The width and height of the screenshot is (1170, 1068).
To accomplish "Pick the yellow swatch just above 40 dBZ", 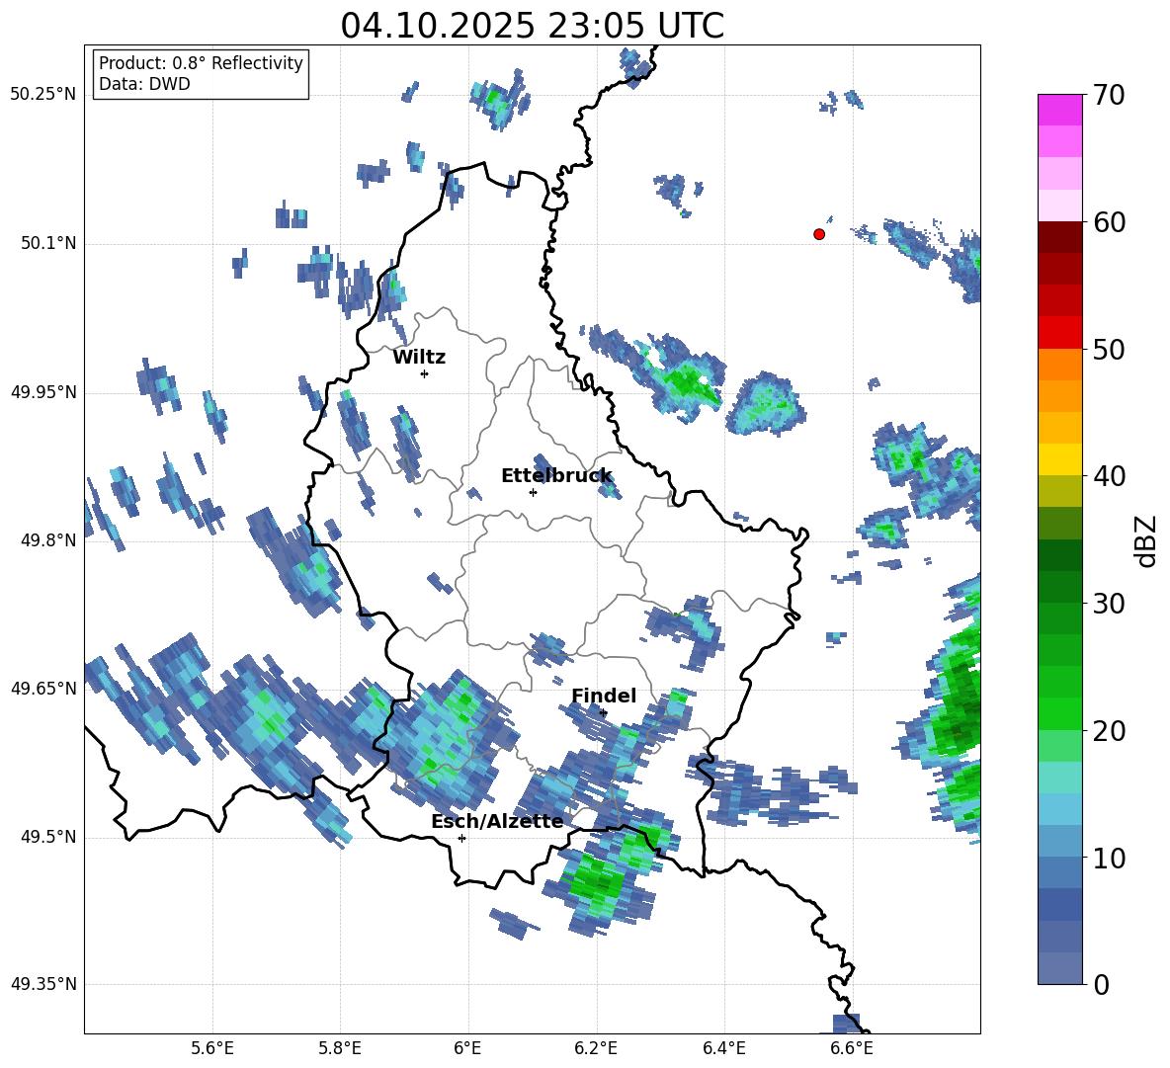I will click(1059, 459).
